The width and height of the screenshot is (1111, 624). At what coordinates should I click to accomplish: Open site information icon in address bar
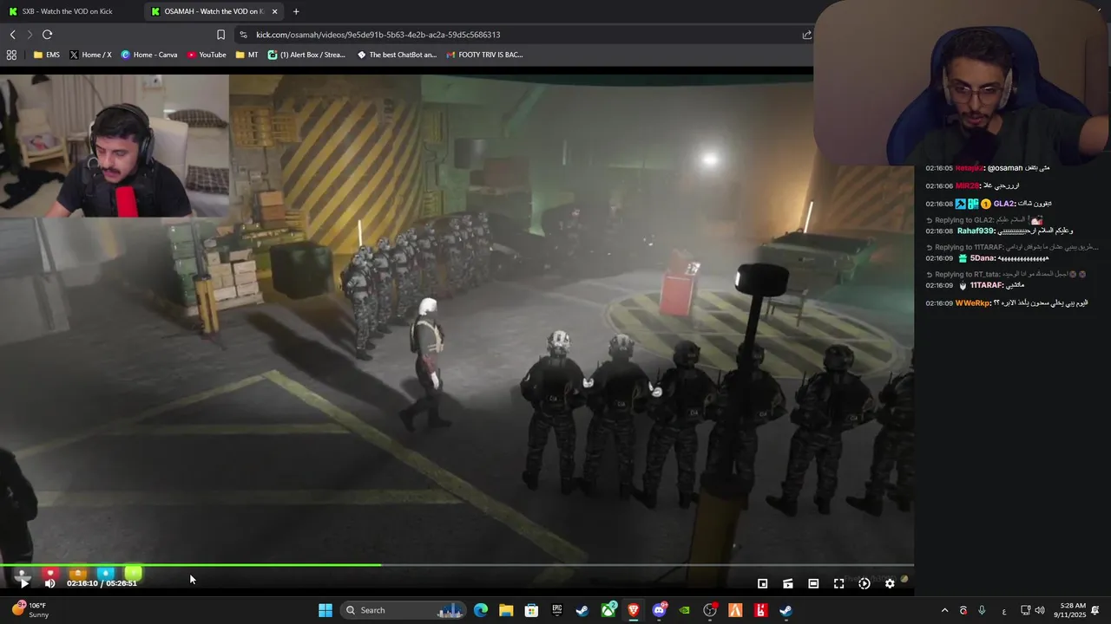click(243, 35)
